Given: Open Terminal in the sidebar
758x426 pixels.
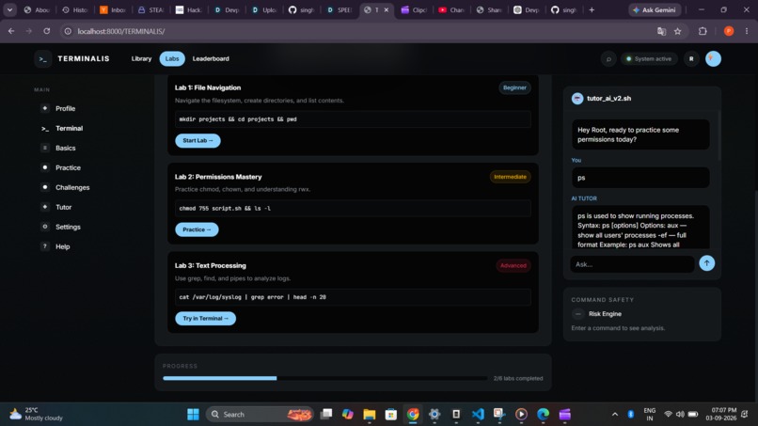Looking at the screenshot, I should click(69, 128).
